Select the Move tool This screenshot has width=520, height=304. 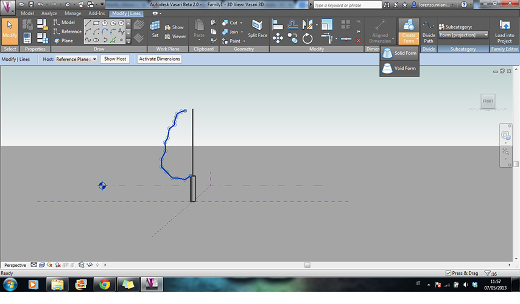(278, 38)
